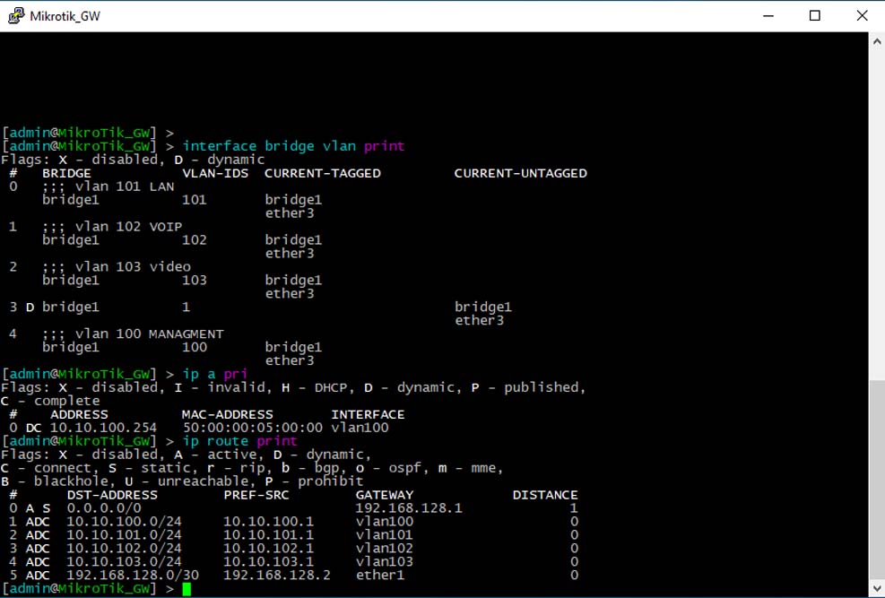Screen dimensions: 885x598
Task: Click the vertical scrollbar thumb
Action: tap(876, 480)
